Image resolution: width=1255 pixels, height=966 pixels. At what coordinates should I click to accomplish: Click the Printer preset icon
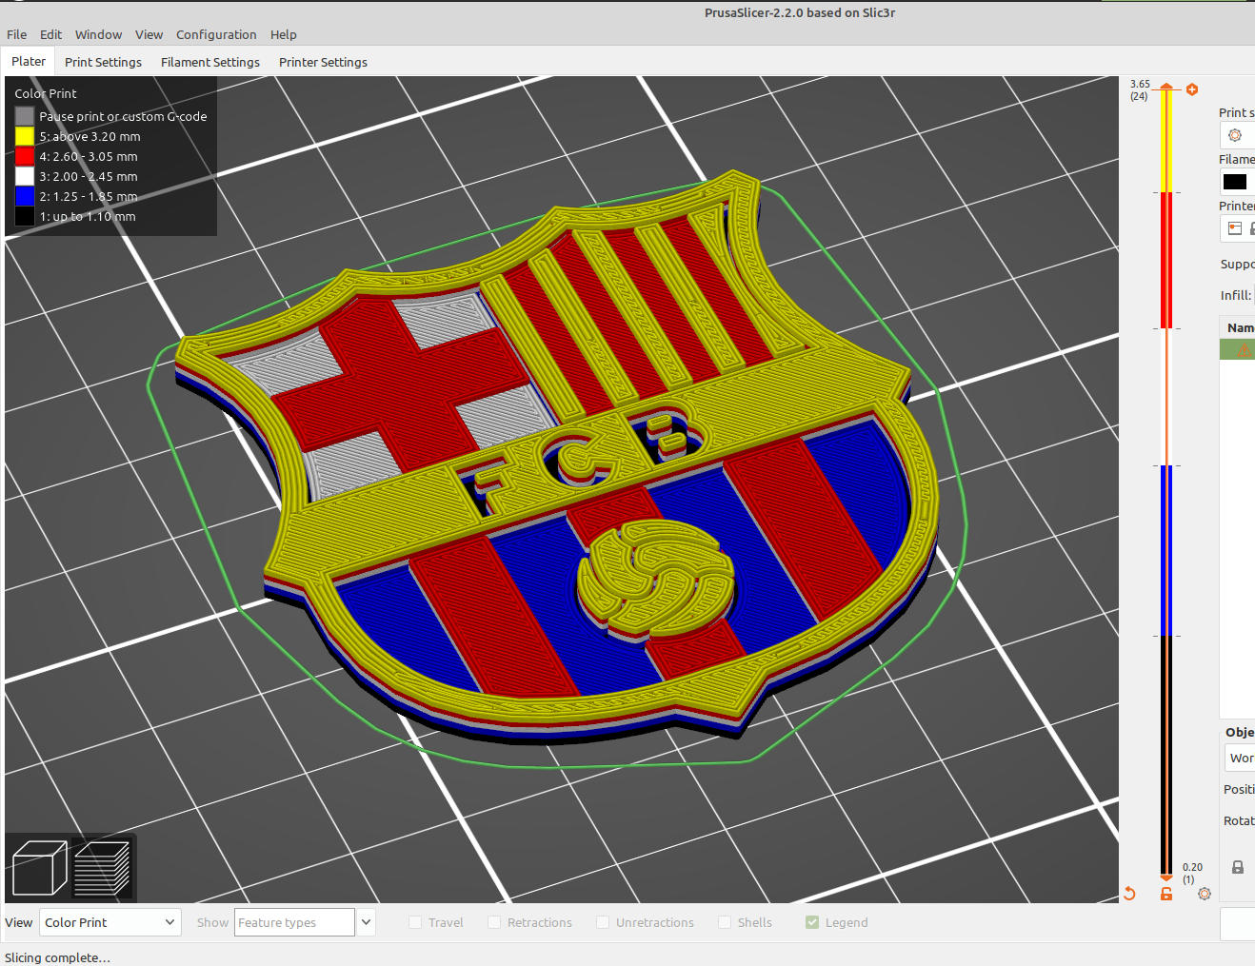pos(1235,228)
